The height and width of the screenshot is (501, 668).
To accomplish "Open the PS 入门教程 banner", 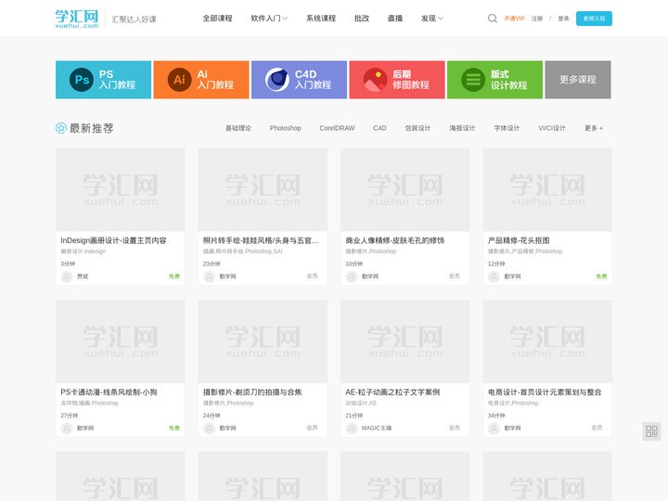I will pyautogui.click(x=103, y=80).
